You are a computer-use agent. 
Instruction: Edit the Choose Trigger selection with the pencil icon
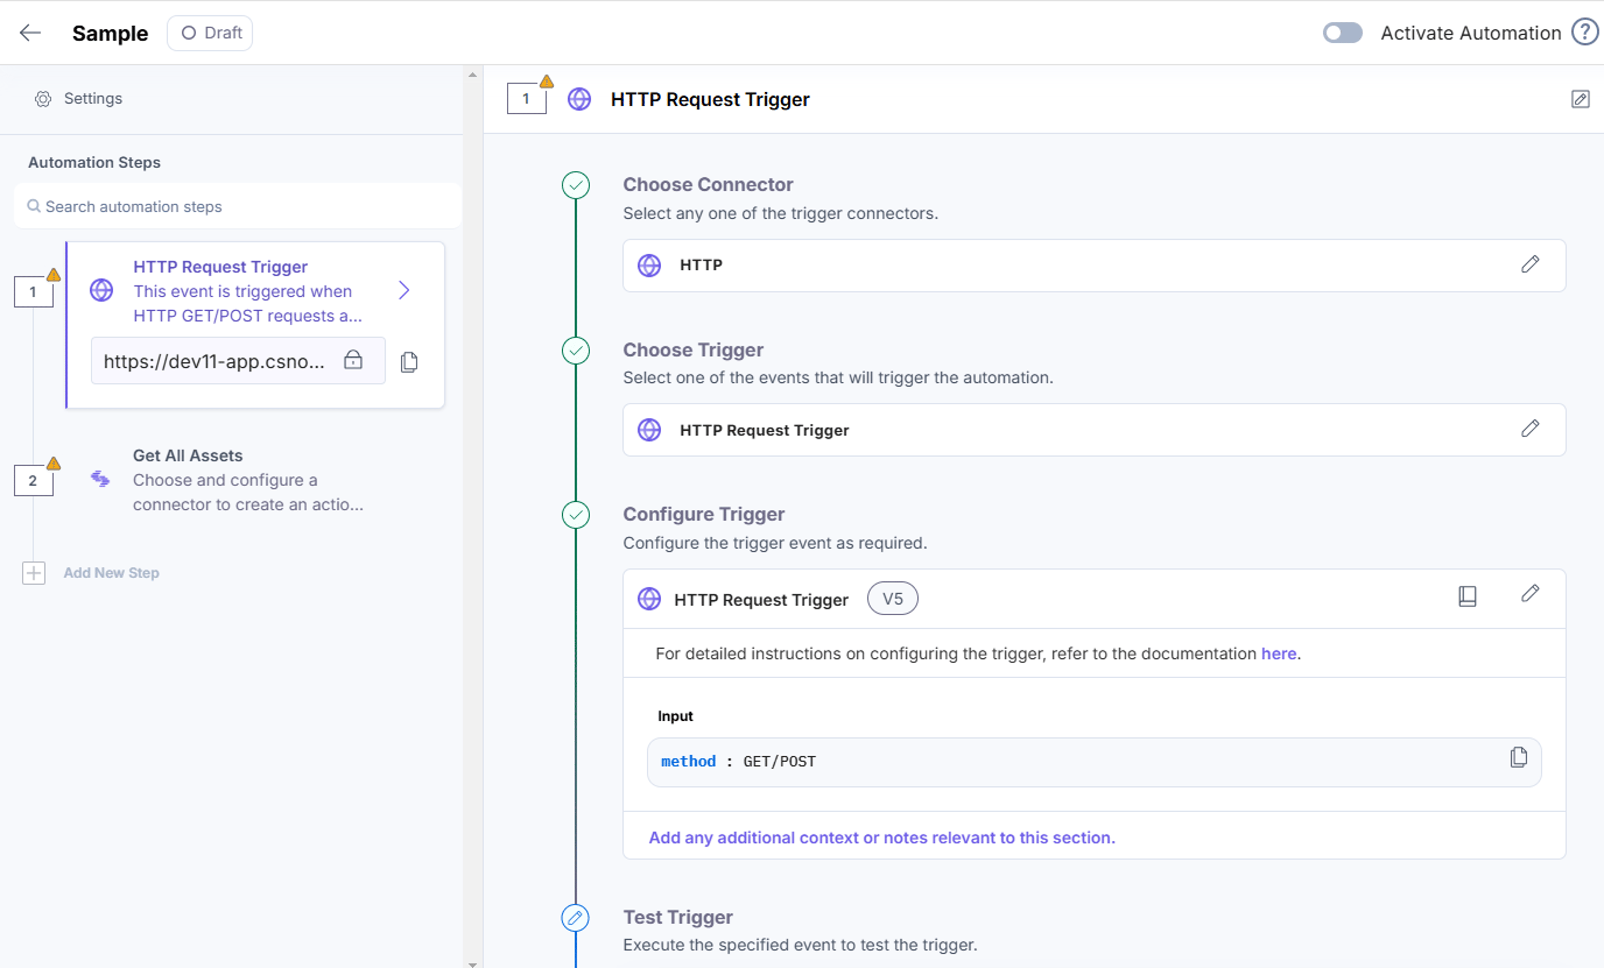pyautogui.click(x=1530, y=429)
